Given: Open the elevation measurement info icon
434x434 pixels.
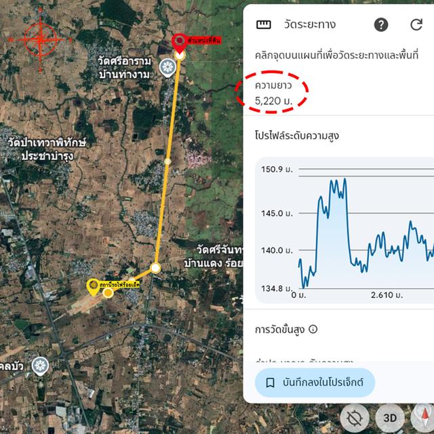Looking at the screenshot, I should pyautogui.click(x=313, y=329).
